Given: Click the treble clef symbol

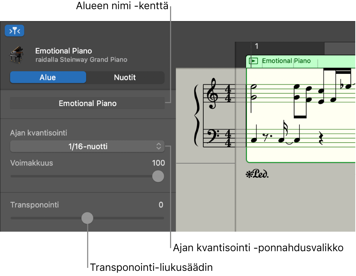Looking at the screenshot, I should point(213,93).
